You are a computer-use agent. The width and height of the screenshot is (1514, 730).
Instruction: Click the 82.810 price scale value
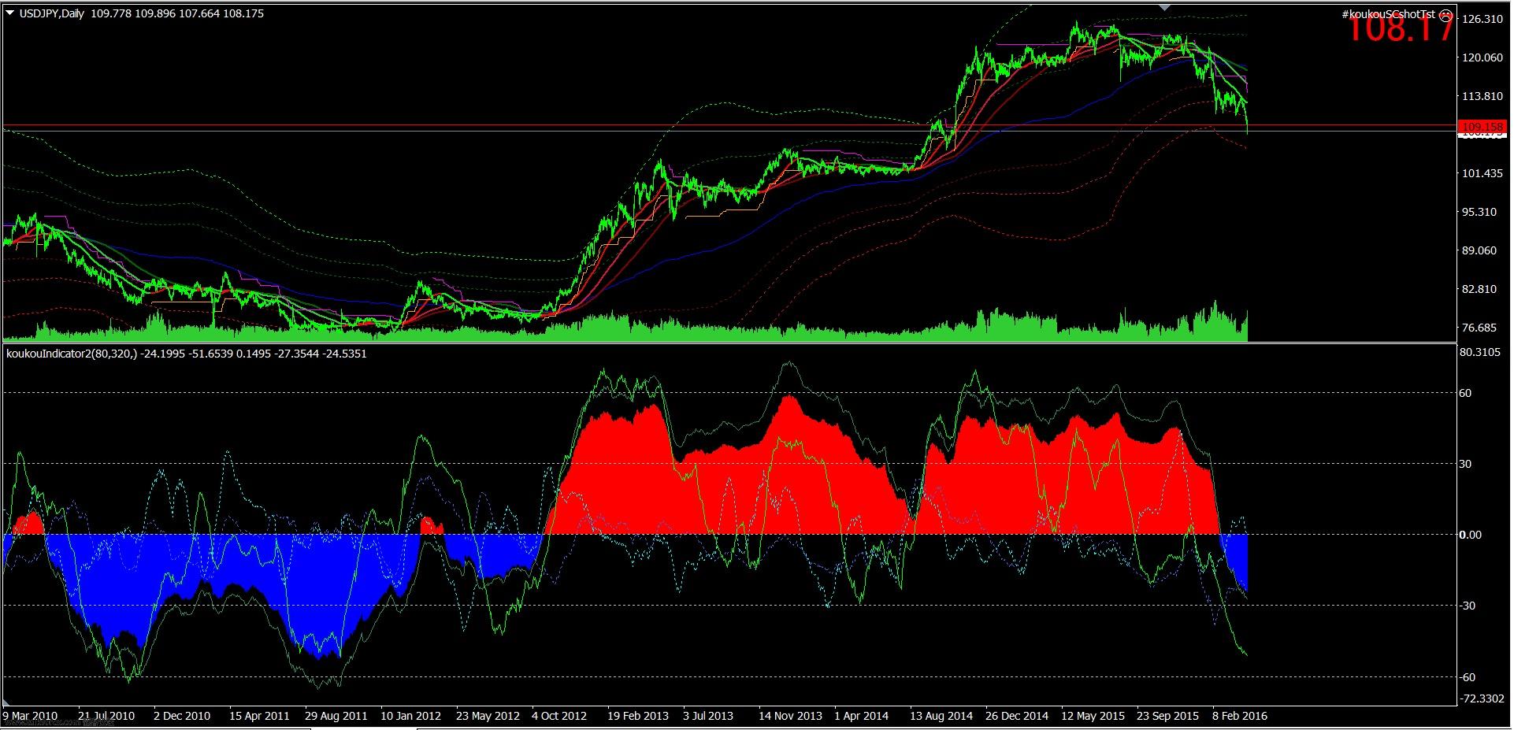tap(1480, 289)
